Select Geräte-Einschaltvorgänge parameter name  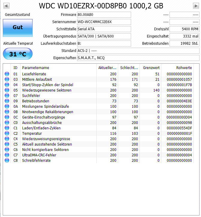coord(43,117)
